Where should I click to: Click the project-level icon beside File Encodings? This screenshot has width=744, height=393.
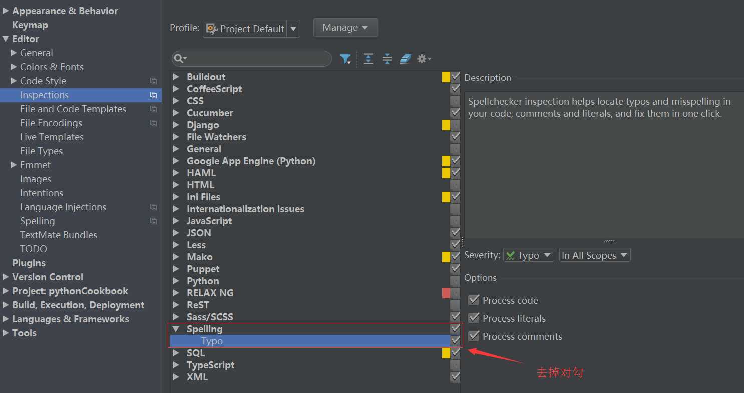point(153,123)
